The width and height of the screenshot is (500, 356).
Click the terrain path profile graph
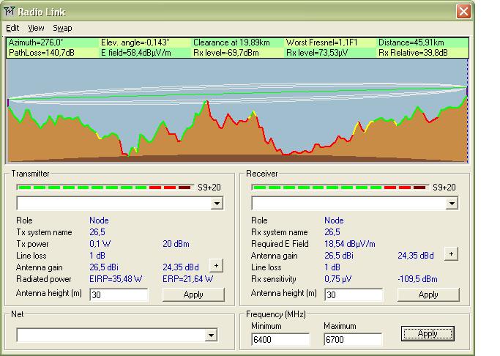[237, 110]
